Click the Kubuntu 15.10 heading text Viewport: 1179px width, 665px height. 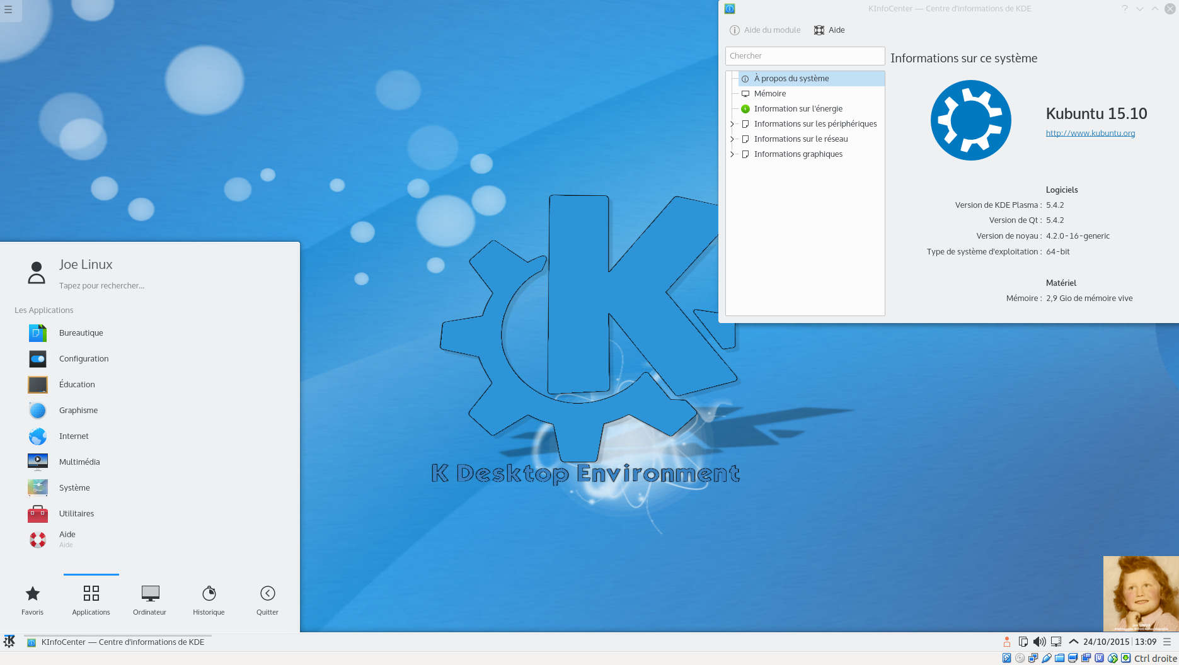pyautogui.click(x=1096, y=114)
